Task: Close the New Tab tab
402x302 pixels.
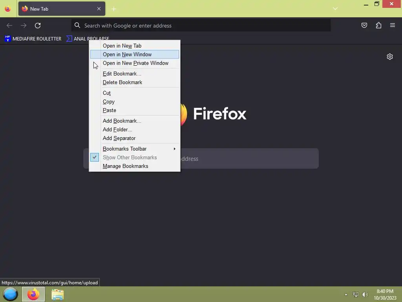Action: pos(99,9)
